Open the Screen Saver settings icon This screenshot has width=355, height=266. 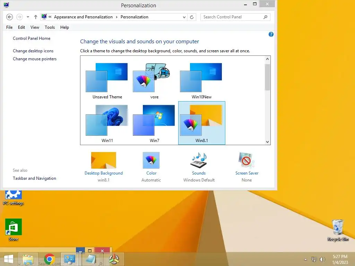tap(246, 160)
